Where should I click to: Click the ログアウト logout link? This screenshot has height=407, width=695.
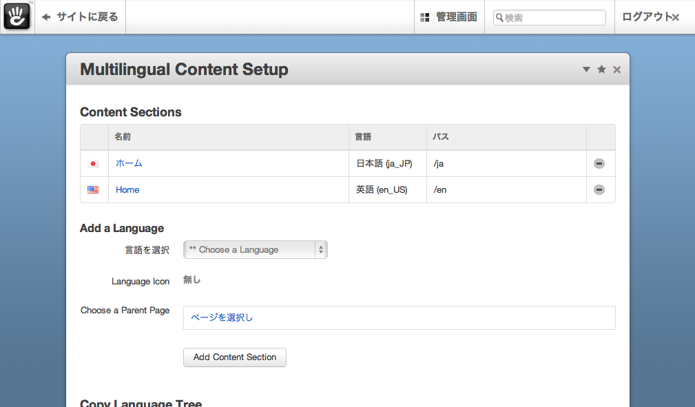click(x=646, y=17)
